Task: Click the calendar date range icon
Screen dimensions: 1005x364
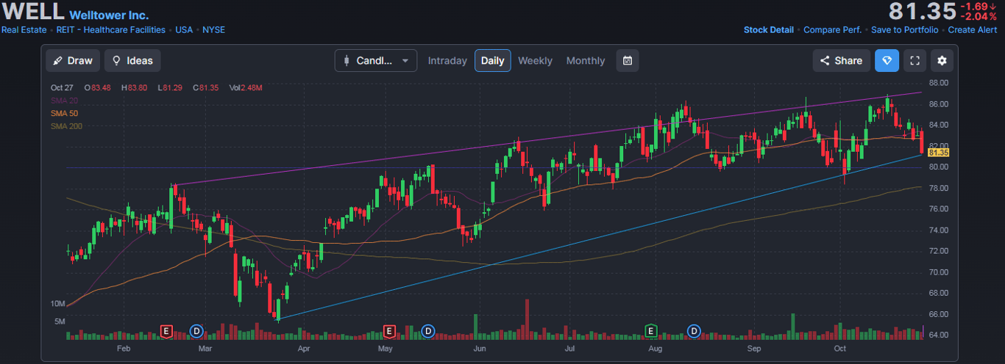Action: pyautogui.click(x=628, y=60)
